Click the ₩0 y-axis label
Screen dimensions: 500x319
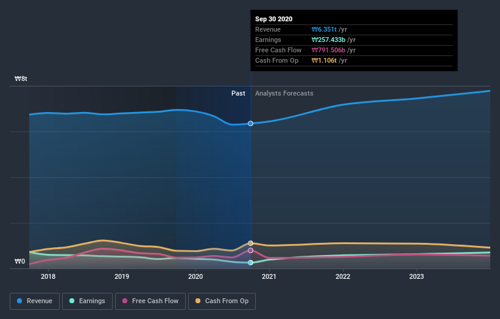point(19,261)
